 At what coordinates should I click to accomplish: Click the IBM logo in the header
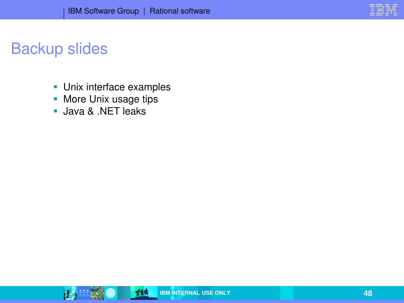tap(383, 10)
